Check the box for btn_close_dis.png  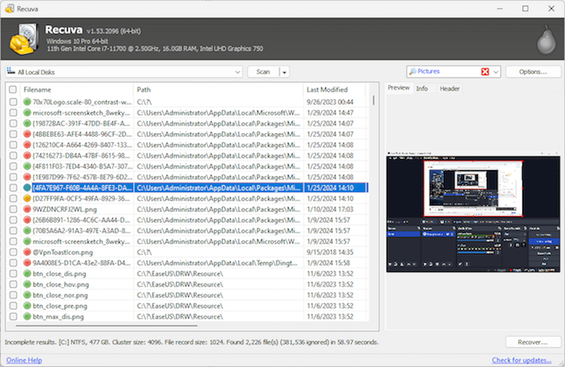(x=13, y=273)
